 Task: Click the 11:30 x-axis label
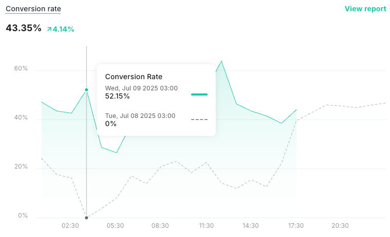click(206, 226)
